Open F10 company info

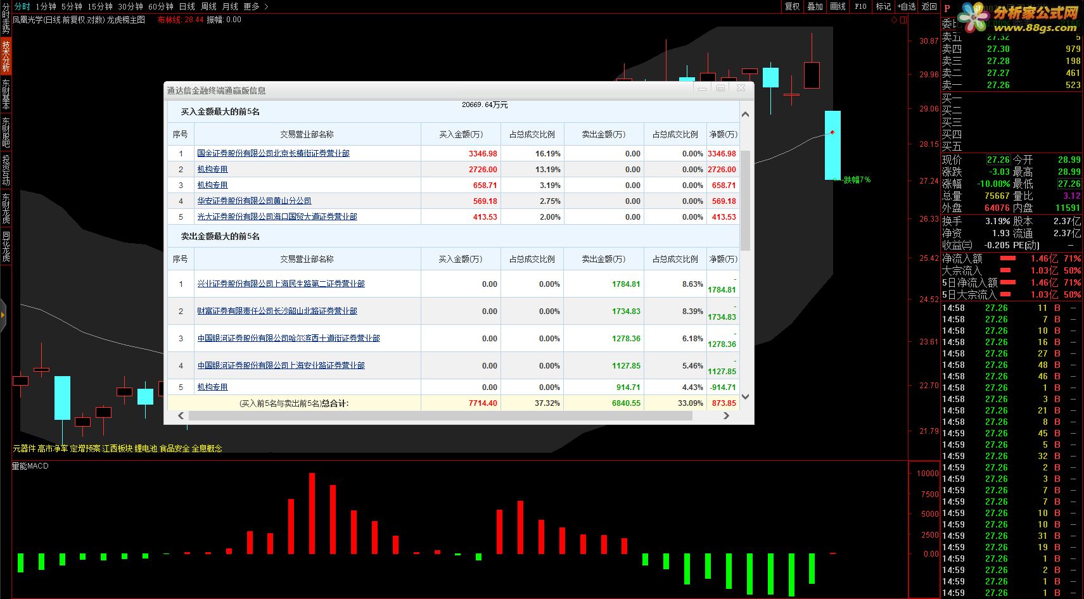tap(860, 6)
